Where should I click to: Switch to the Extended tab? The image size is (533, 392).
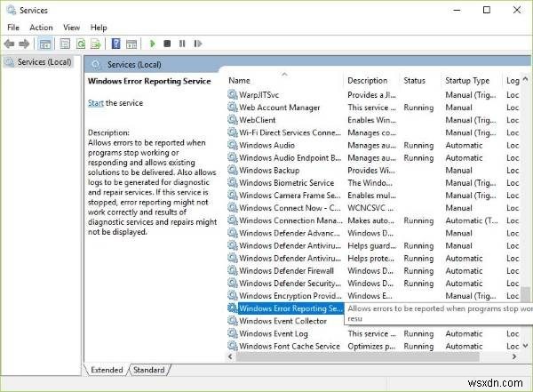click(x=107, y=370)
